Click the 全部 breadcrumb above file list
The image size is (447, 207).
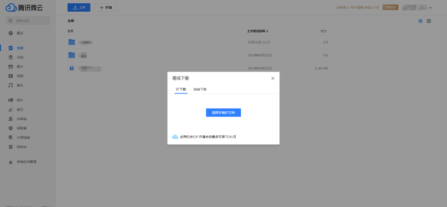click(x=71, y=21)
